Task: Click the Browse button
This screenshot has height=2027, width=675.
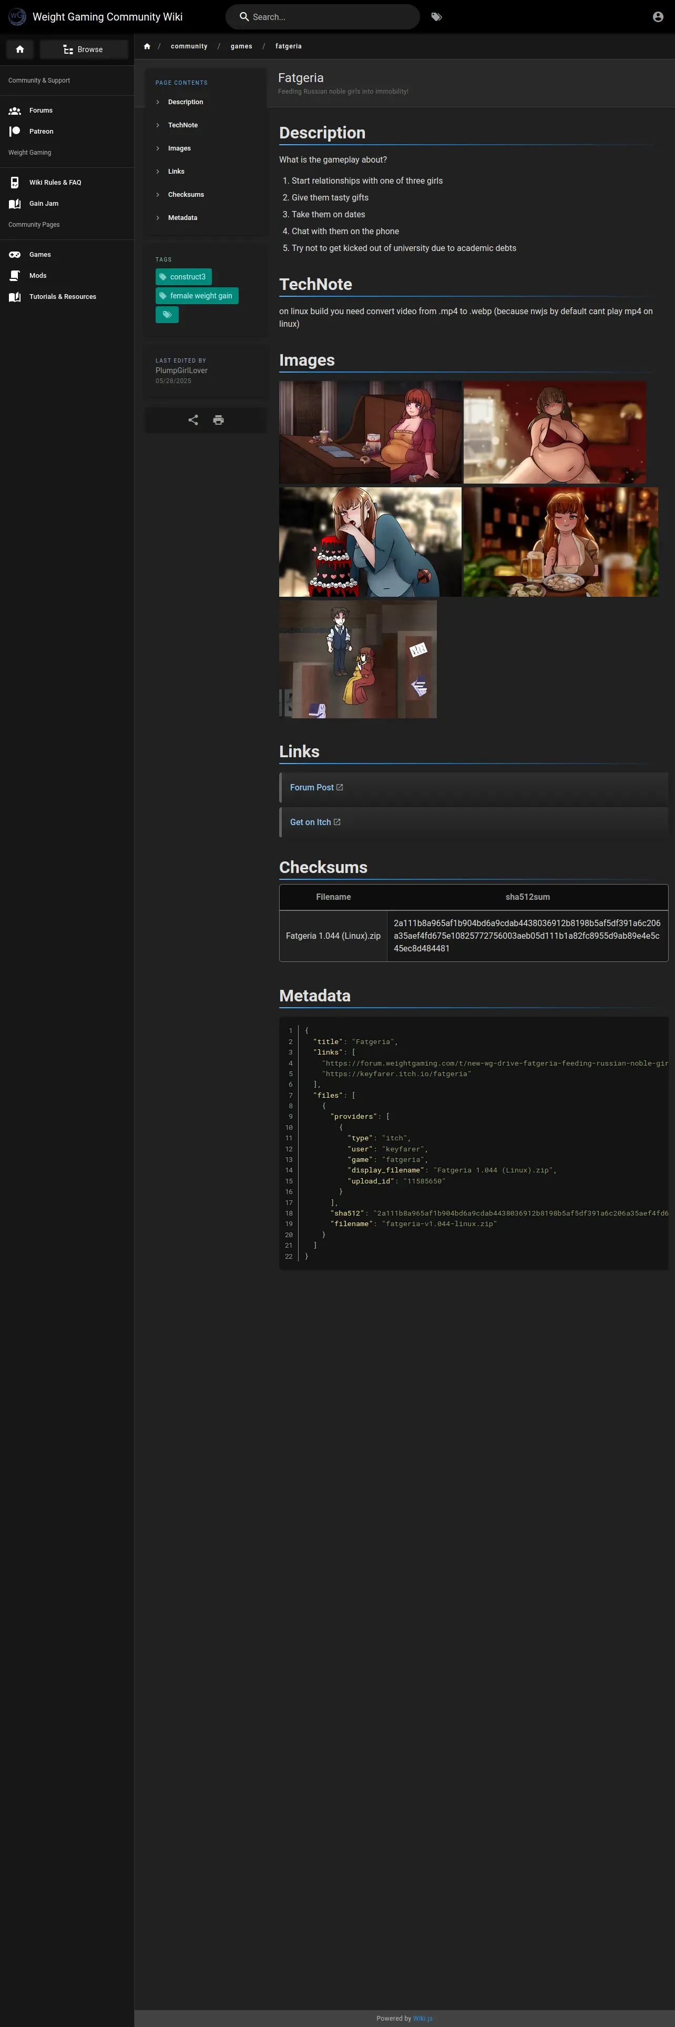Action: [x=83, y=49]
